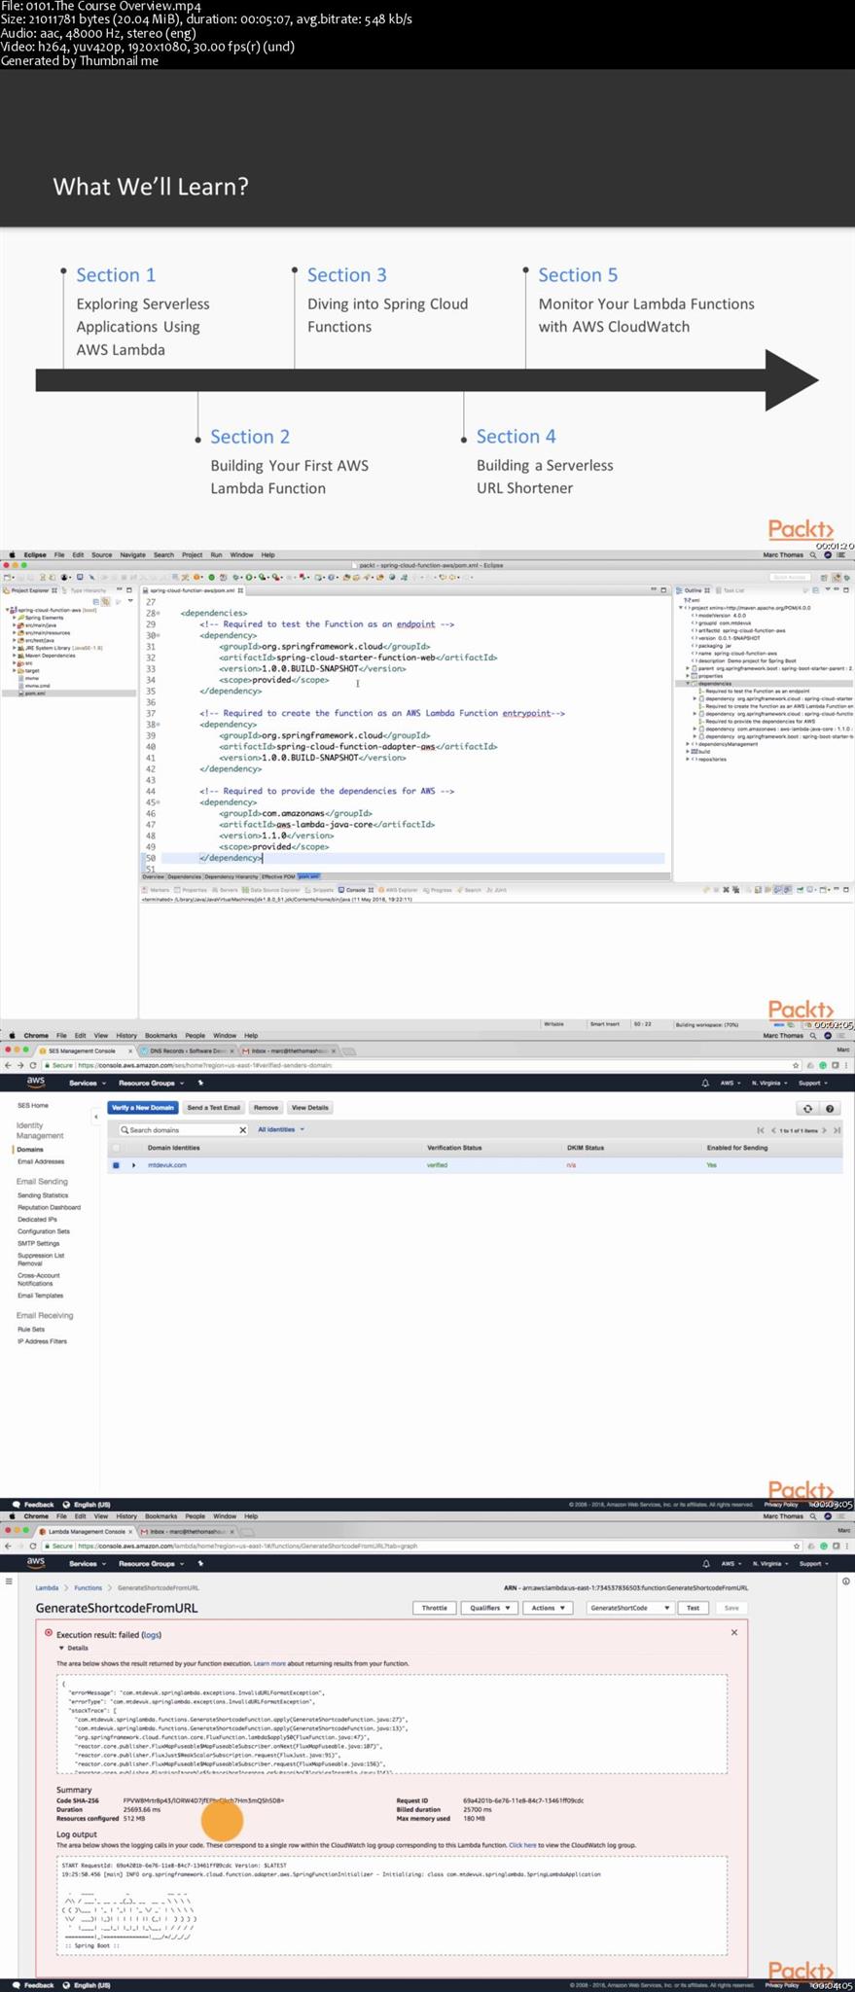Viewport: 855px width, 1992px height.
Task: Open the All identities filter dropdown
Action: coord(281,1129)
